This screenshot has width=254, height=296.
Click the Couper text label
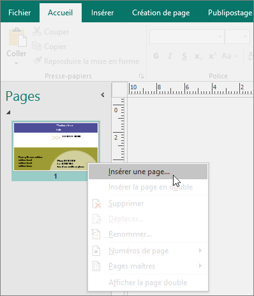tap(56, 32)
